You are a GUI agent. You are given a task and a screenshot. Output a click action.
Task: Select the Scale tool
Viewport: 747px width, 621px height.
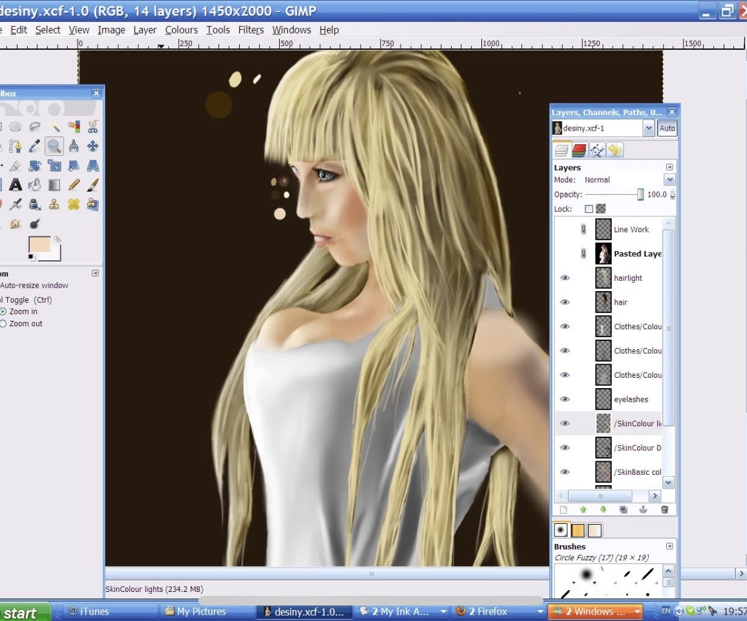[54, 166]
